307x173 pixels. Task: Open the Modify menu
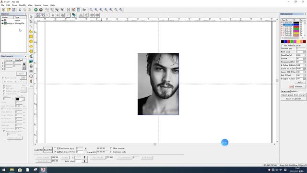coord(23,5)
